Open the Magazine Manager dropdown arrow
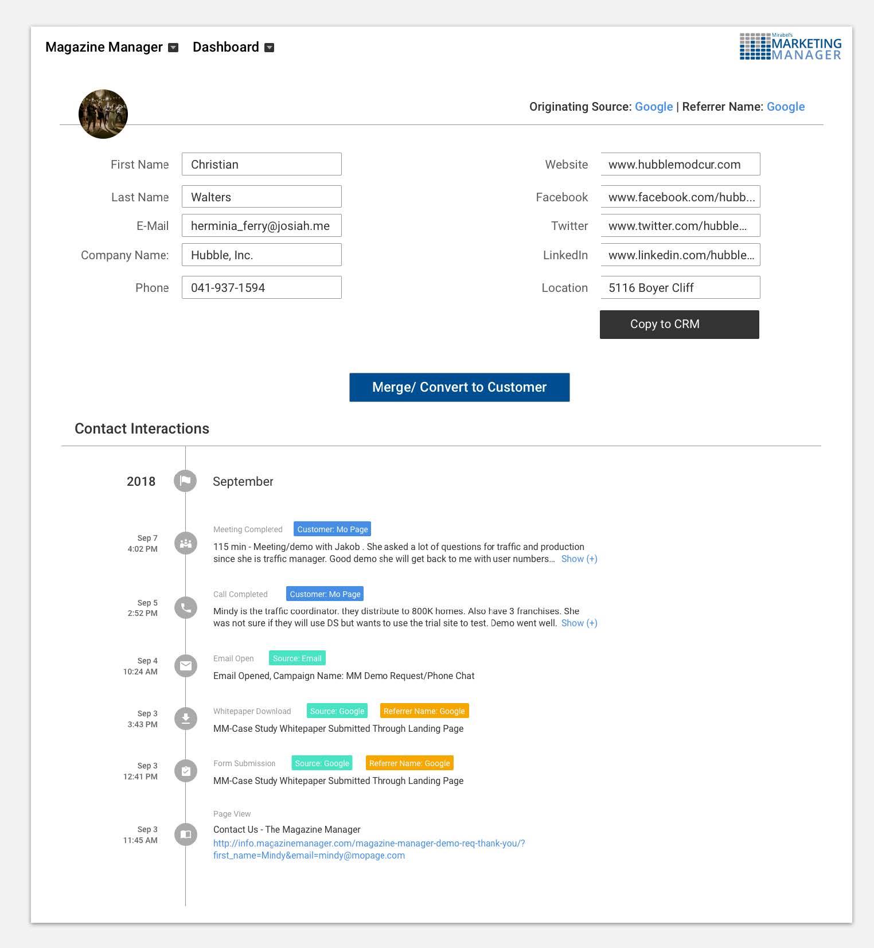 click(173, 48)
